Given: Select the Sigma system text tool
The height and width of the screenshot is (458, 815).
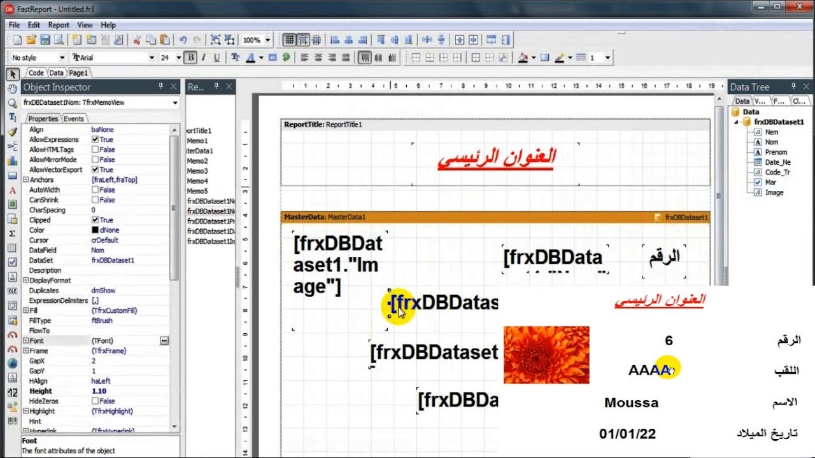Looking at the screenshot, I should 13,233.
